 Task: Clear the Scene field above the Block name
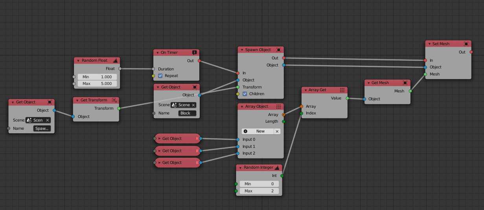point(193,105)
